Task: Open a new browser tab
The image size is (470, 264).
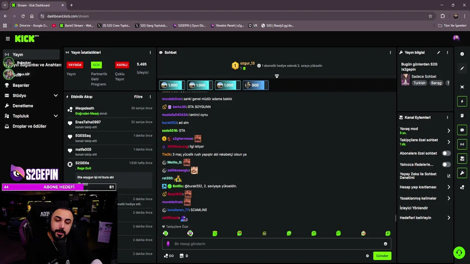Action: (x=71, y=5)
